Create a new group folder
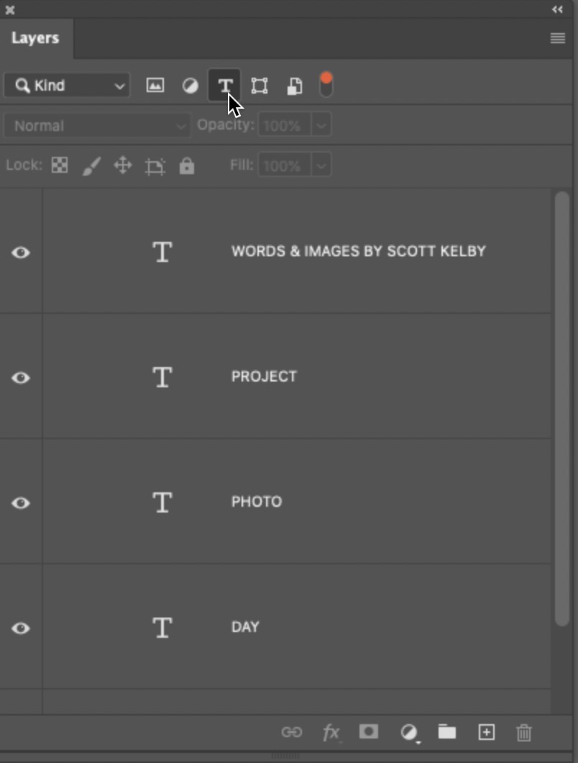The image size is (578, 763). coord(446,731)
